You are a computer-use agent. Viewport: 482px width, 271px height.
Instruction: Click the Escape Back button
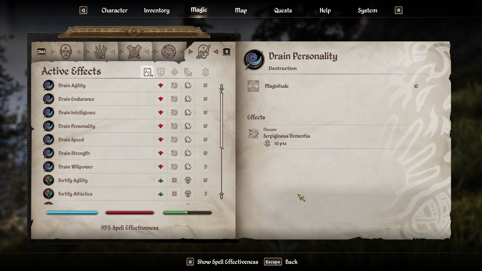pos(281,262)
